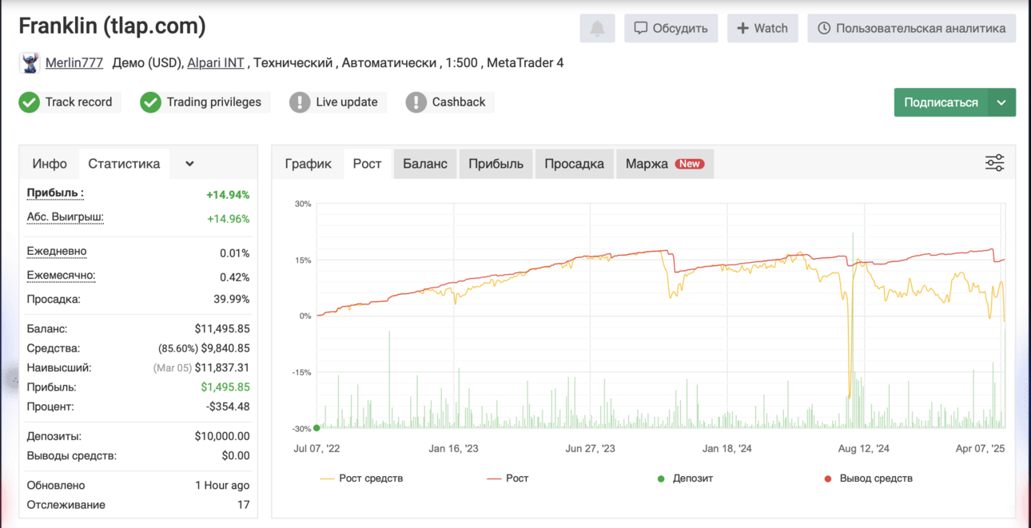Open the Баланс chart tab
This screenshot has height=528, width=1031.
pos(425,164)
